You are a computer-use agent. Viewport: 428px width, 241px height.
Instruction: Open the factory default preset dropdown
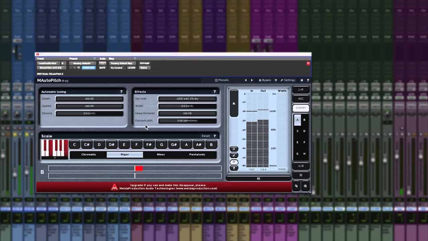pyautogui.click(x=83, y=63)
